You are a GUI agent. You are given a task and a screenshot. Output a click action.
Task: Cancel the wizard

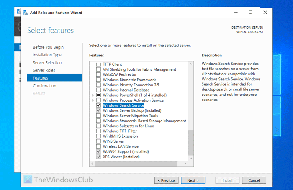click(x=254, y=180)
